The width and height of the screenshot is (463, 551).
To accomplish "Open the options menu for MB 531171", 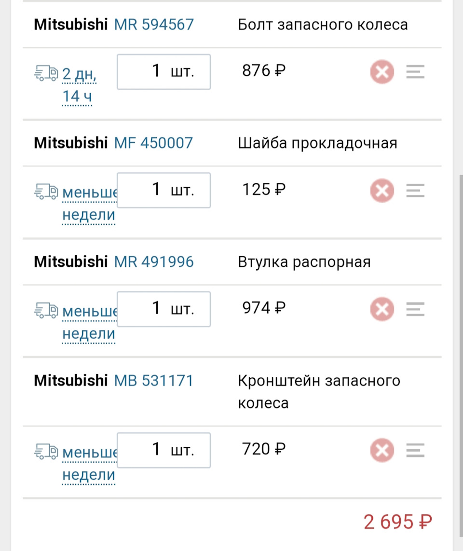I will click(415, 450).
